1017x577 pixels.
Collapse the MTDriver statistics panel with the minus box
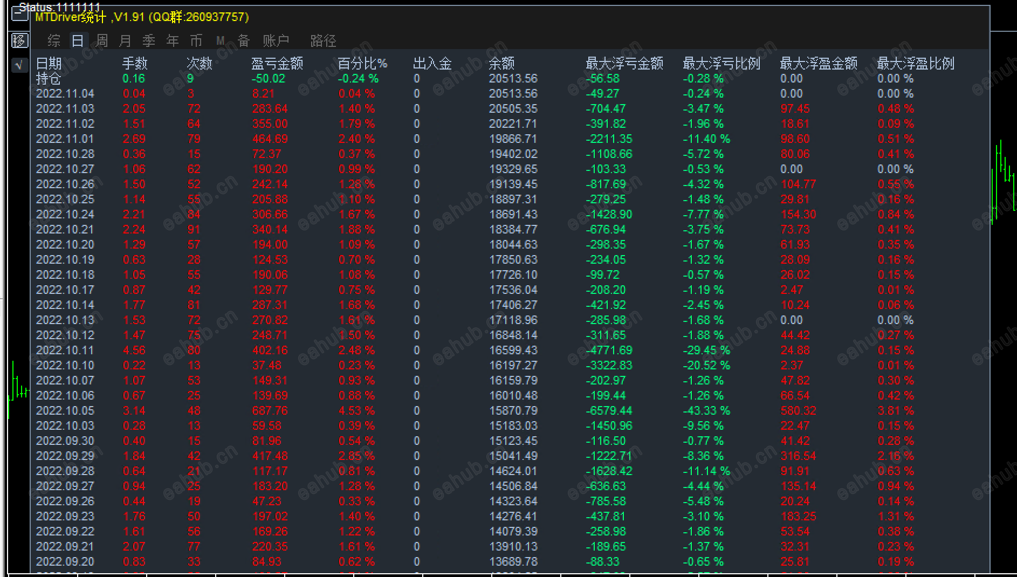pyautogui.click(x=20, y=13)
